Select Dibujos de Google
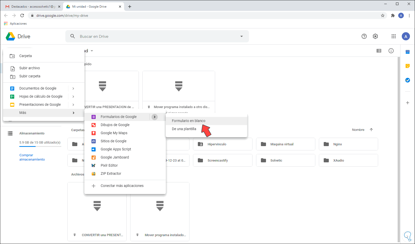 click(125, 125)
